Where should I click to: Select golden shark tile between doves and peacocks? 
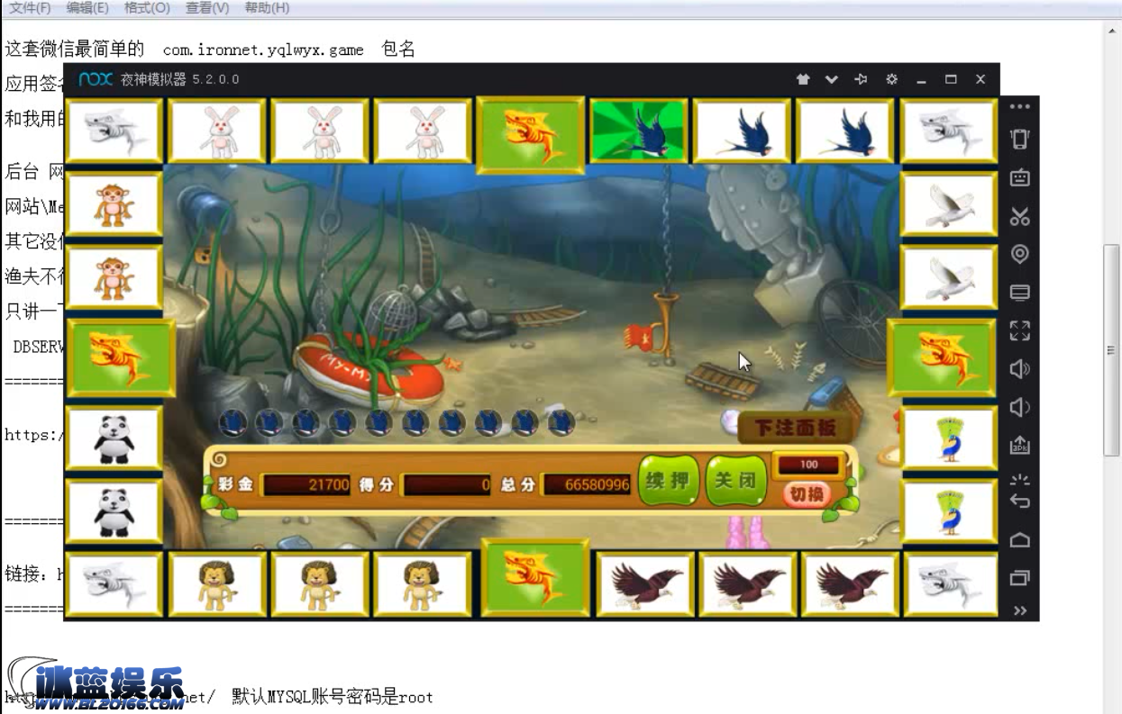(942, 357)
